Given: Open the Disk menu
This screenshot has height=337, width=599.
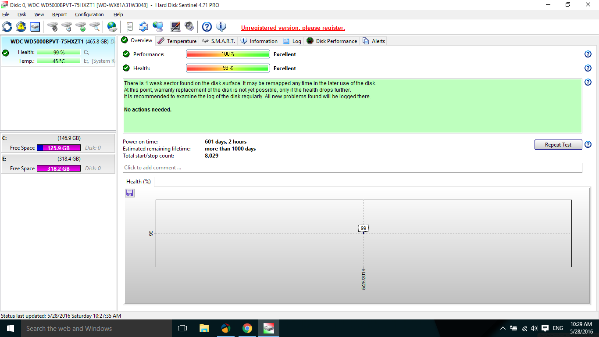Looking at the screenshot, I should (21, 14).
